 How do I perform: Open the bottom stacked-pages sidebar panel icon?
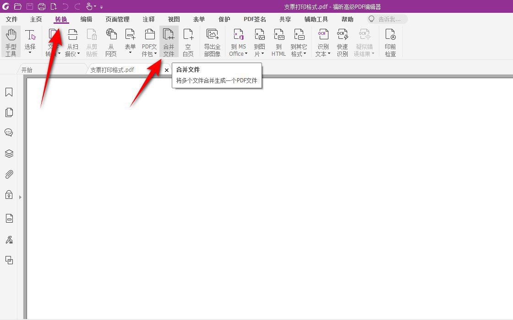click(9, 260)
